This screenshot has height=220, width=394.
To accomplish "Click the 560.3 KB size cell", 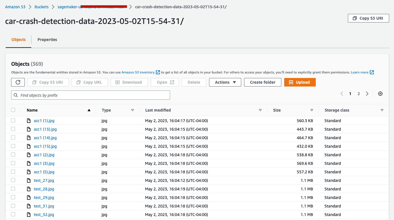I will pyautogui.click(x=305, y=121).
